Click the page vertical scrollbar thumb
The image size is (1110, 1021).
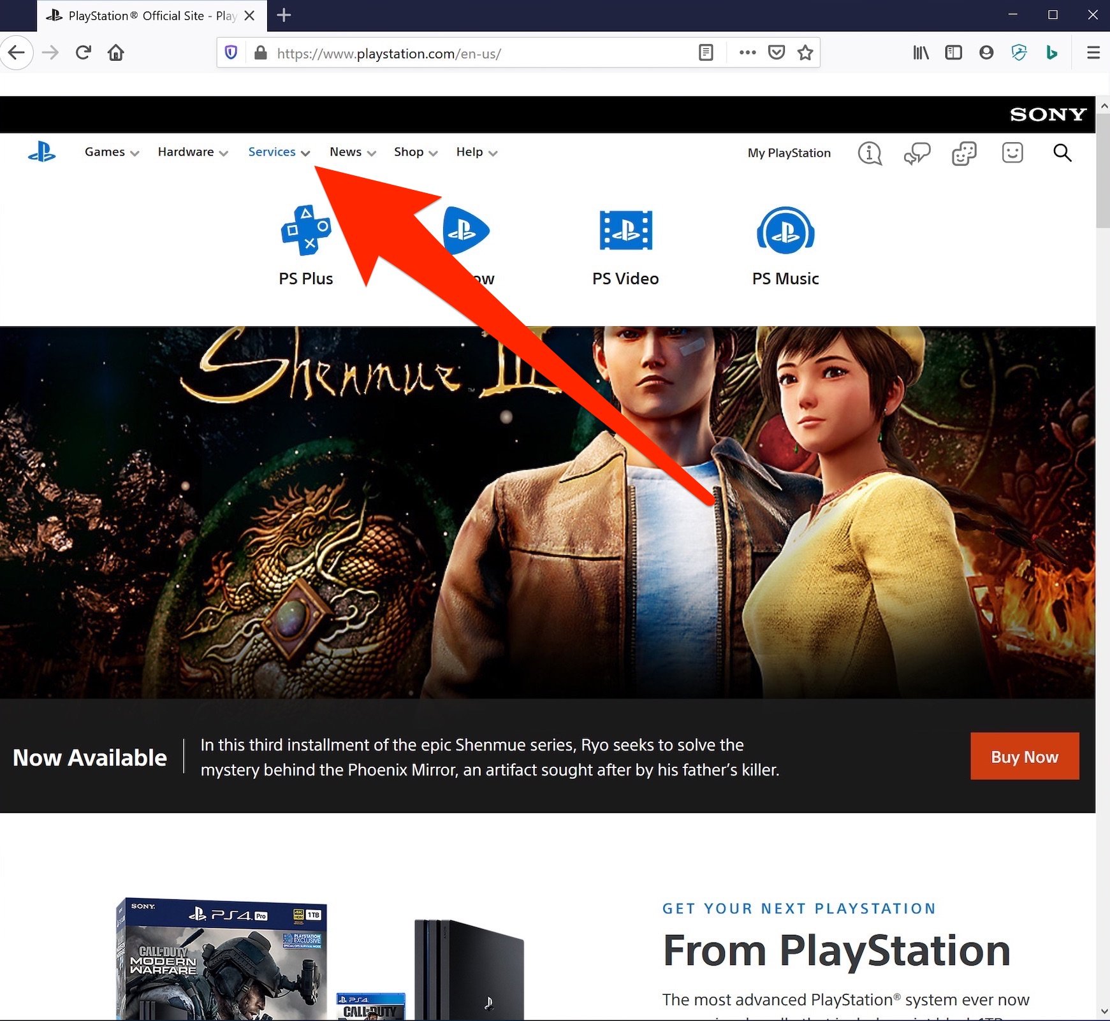tap(1103, 171)
